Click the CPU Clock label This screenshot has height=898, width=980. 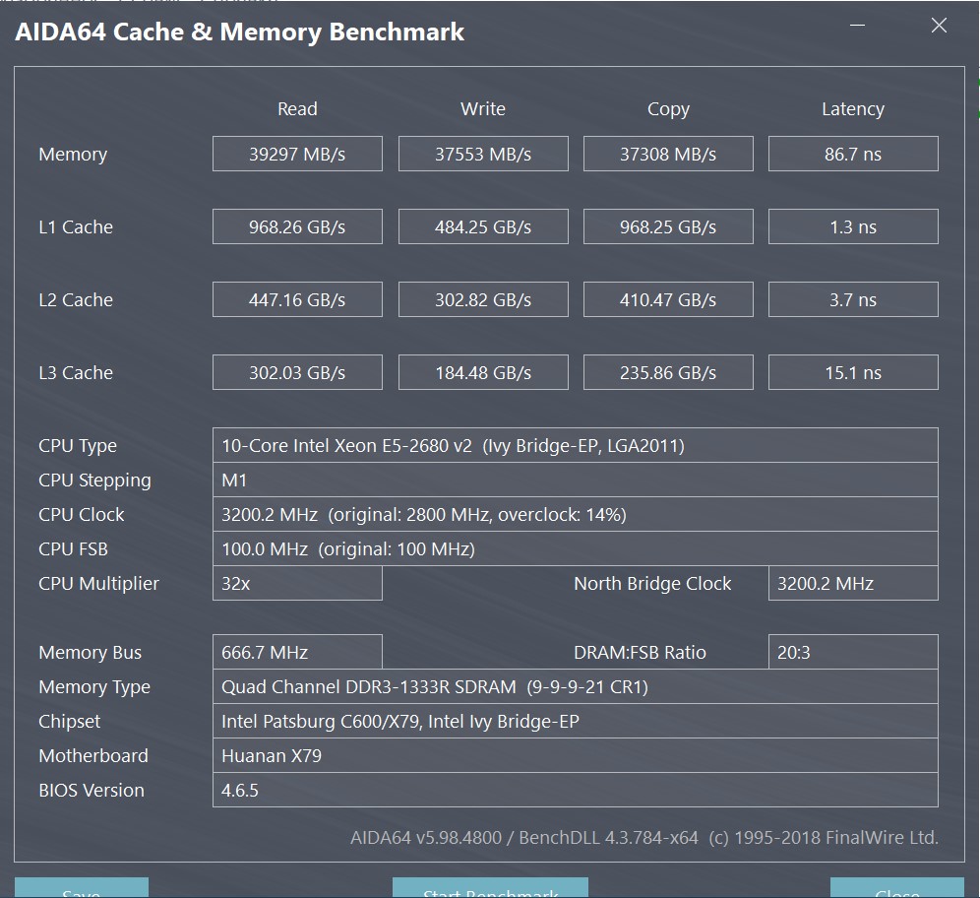[x=82, y=514]
